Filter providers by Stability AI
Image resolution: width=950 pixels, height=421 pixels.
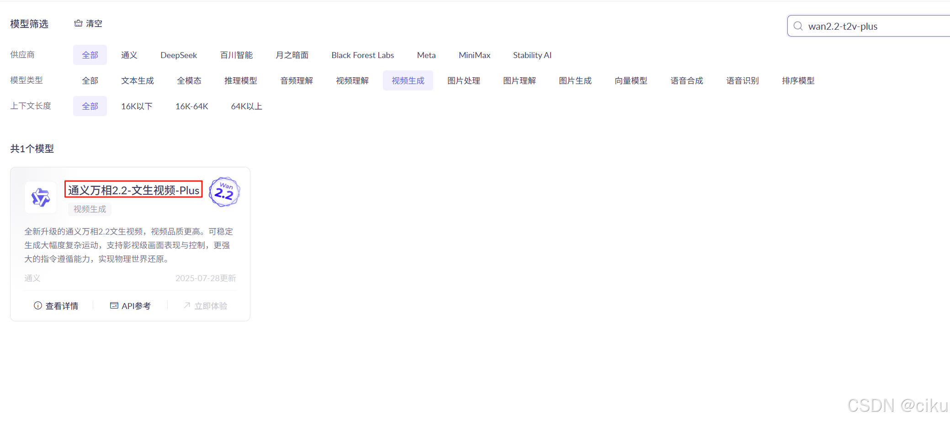(532, 55)
